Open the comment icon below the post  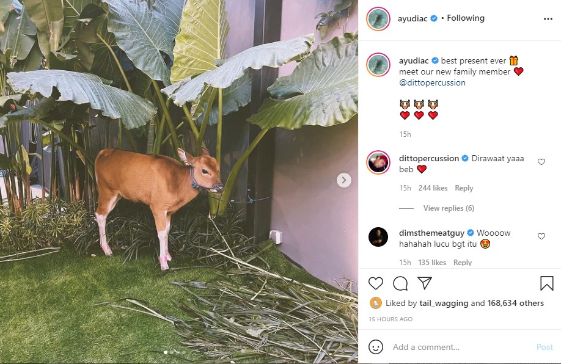[x=400, y=283]
